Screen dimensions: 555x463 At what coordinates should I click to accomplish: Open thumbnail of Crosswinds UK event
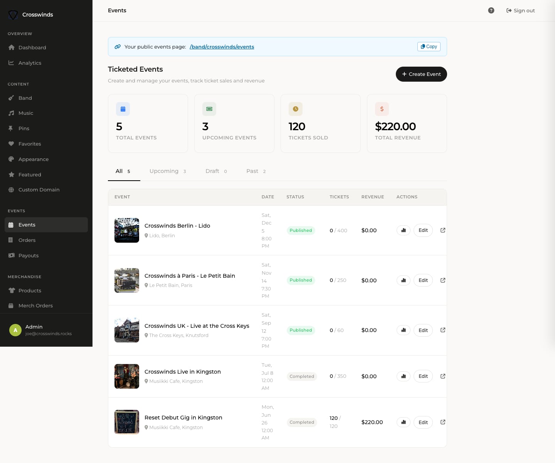click(127, 330)
